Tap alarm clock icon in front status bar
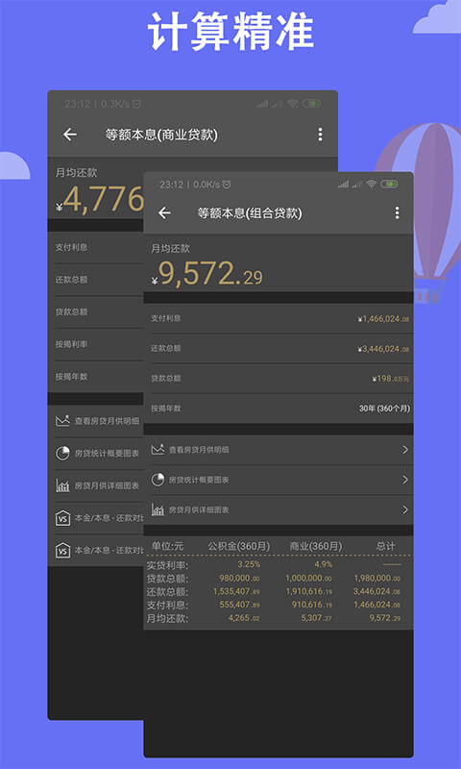The height and width of the screenshot is (769, 461). (227, 185)
